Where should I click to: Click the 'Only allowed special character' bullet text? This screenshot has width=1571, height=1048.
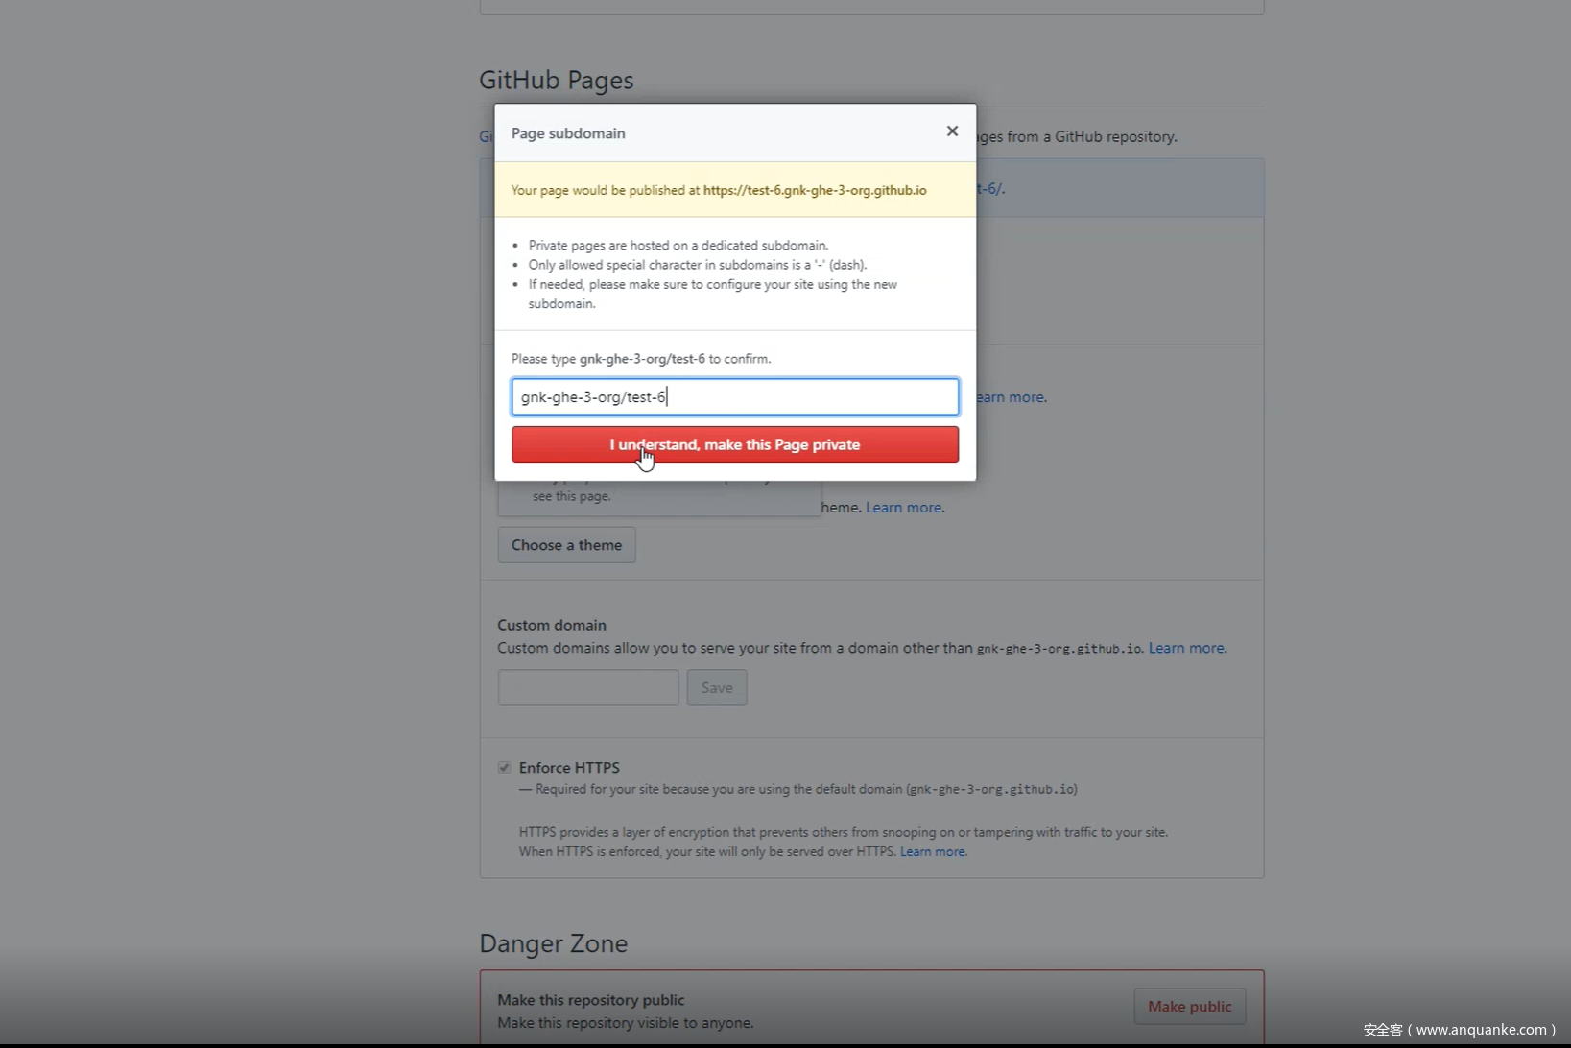point(698,264)
